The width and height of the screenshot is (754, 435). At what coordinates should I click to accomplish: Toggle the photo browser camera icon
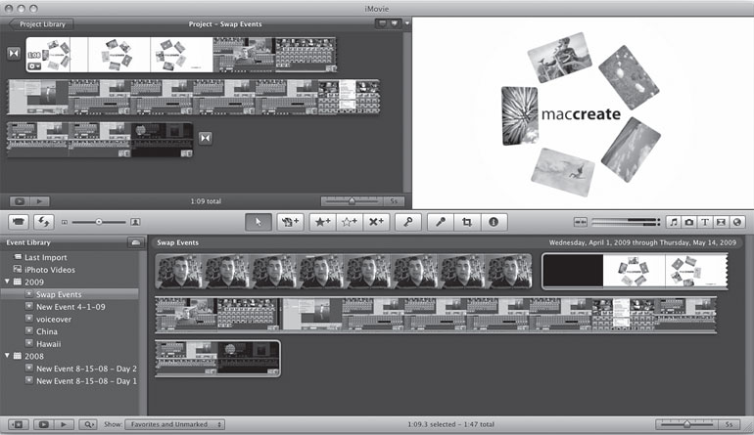coord(689,222)
